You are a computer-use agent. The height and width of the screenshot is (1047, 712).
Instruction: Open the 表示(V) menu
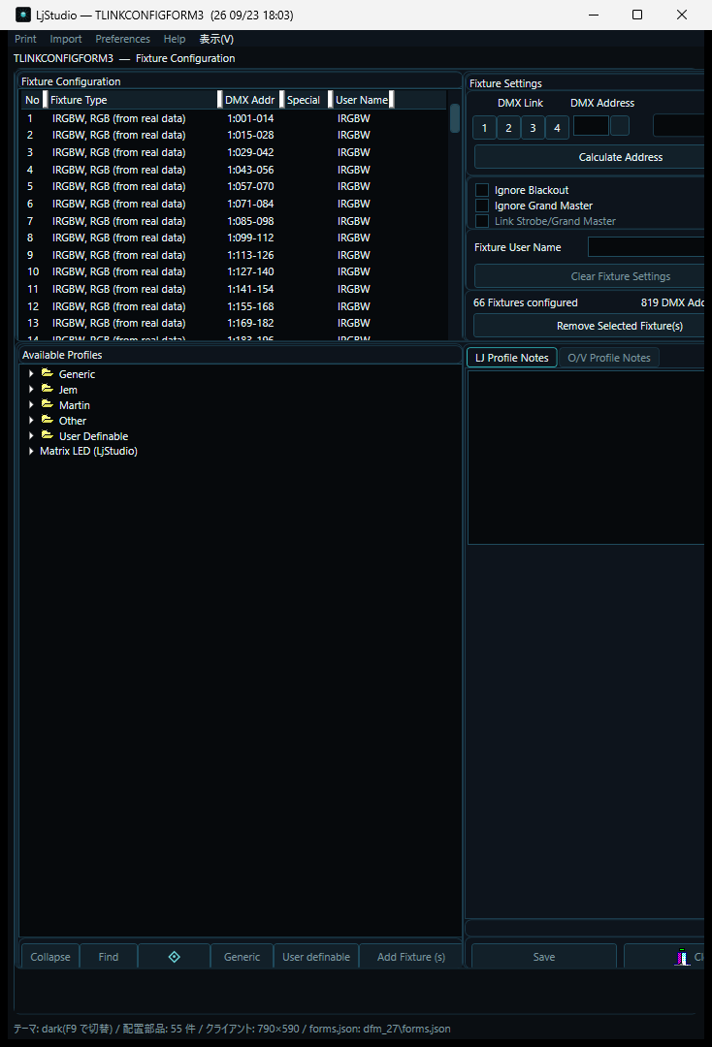pyautogui.click(x=216, y=39)
